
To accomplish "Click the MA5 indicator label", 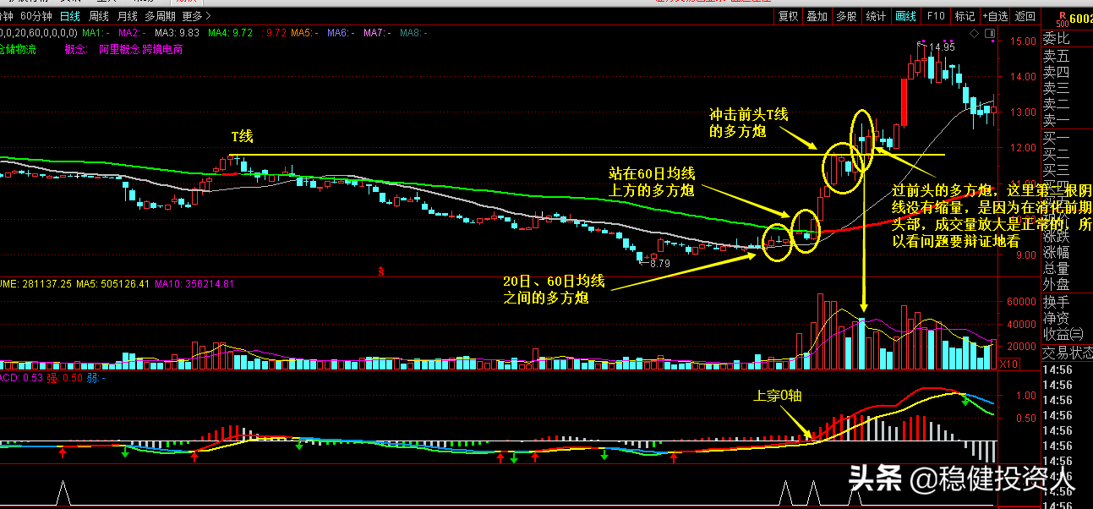I will tap(304, 33).
